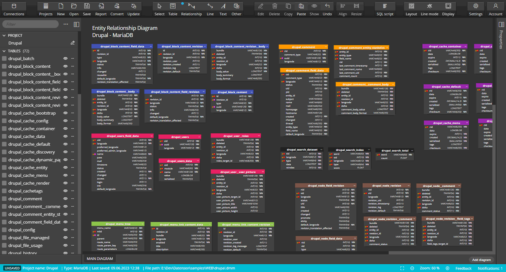Viewport: 506px width, 272px height.
Task: Pick the Line tool
Action: pos(210,9)
